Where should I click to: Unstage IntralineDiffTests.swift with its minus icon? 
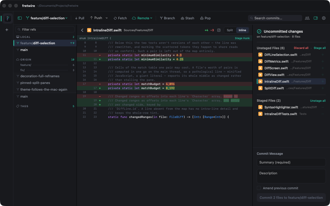tap(323, 114)
